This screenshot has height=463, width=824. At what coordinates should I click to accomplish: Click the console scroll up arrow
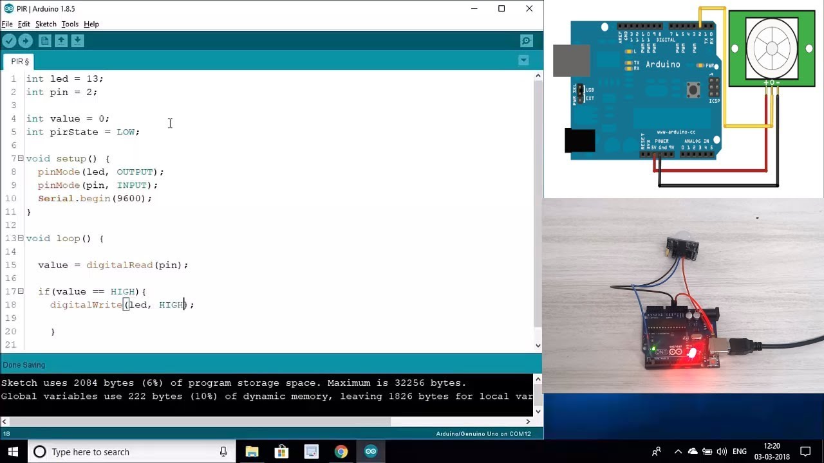pos(538,379)
